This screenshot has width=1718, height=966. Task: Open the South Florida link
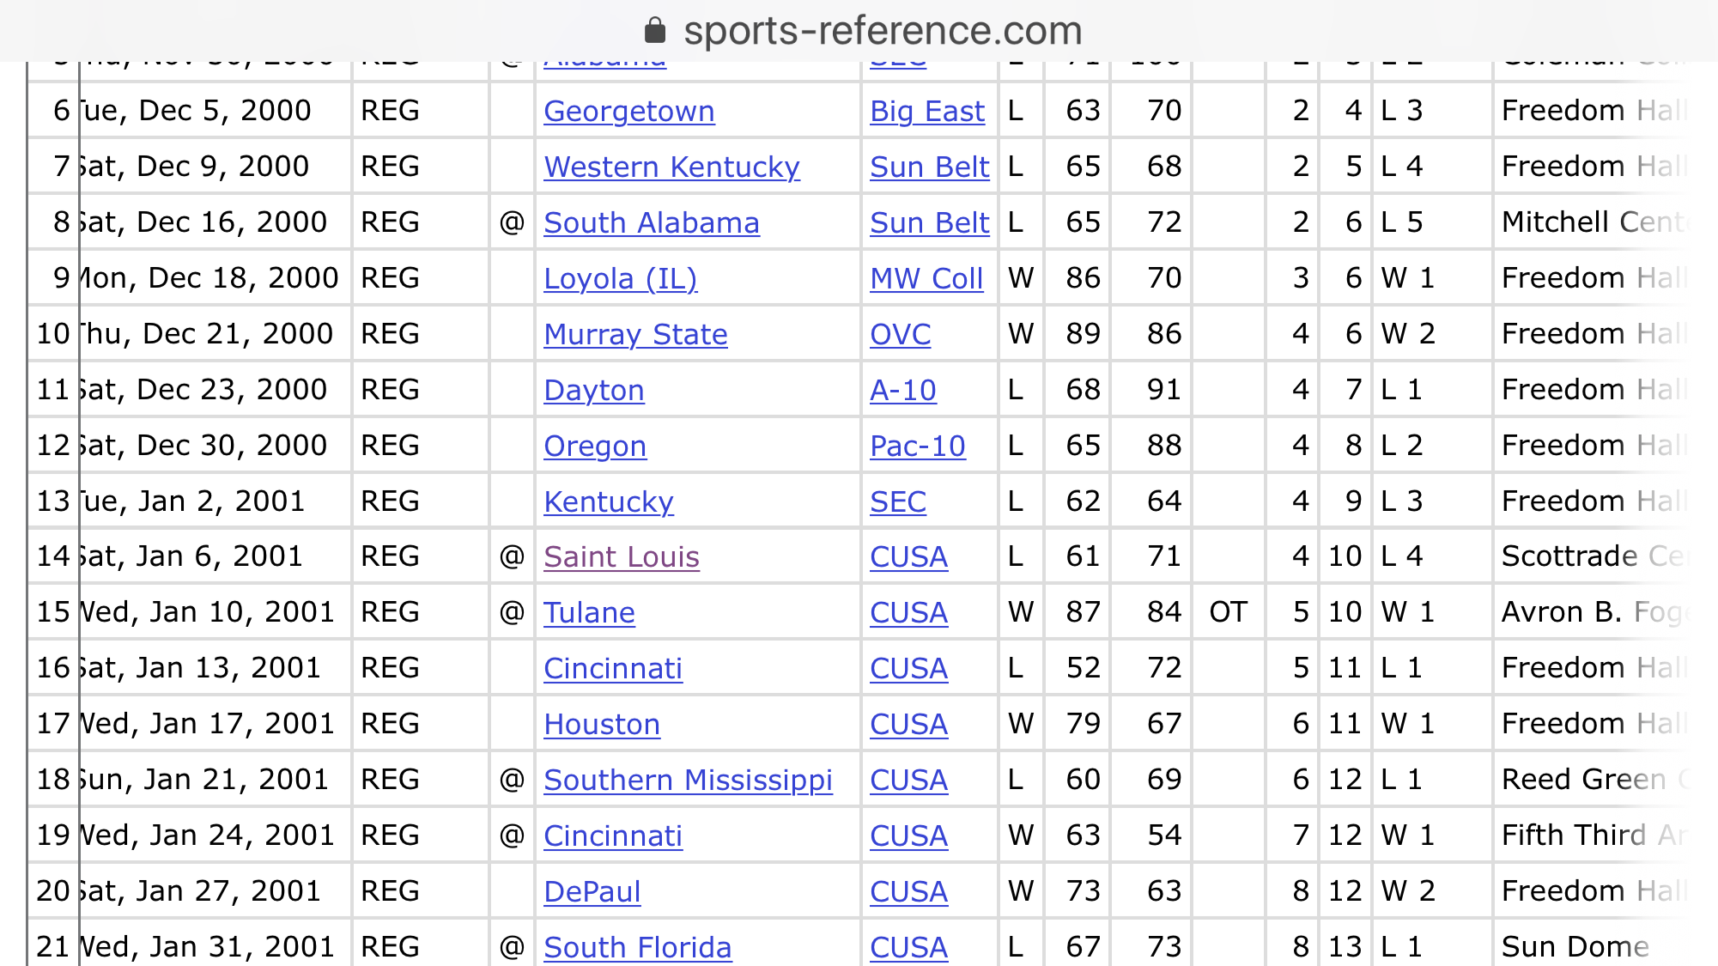638,947
